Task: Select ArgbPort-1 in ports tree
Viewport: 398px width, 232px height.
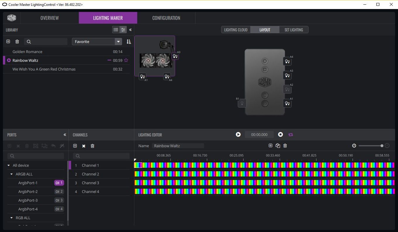Action: tap(28, 183)
